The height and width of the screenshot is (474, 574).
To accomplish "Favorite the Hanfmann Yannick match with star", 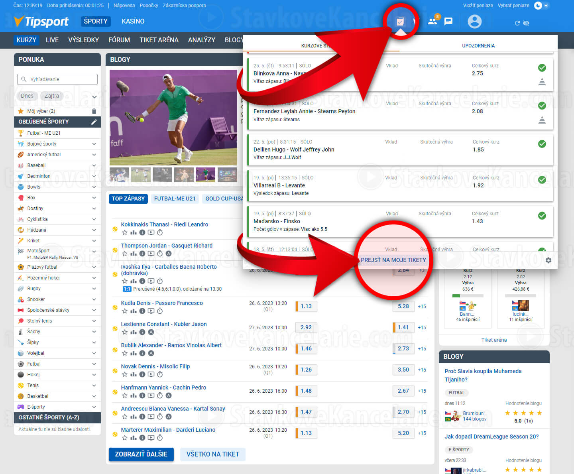I will coord(125,395).
